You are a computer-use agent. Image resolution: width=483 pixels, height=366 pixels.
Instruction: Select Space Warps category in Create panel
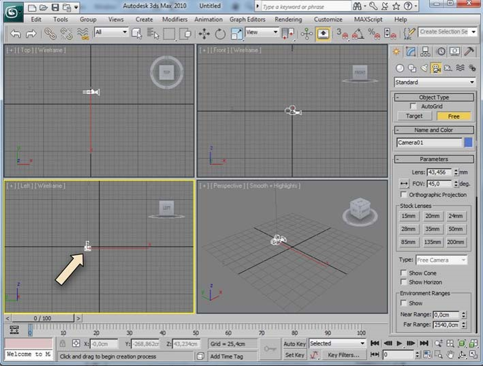[460, 68]
